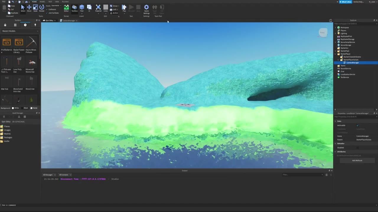
Task: Start Play test
Action: (124, 8)
